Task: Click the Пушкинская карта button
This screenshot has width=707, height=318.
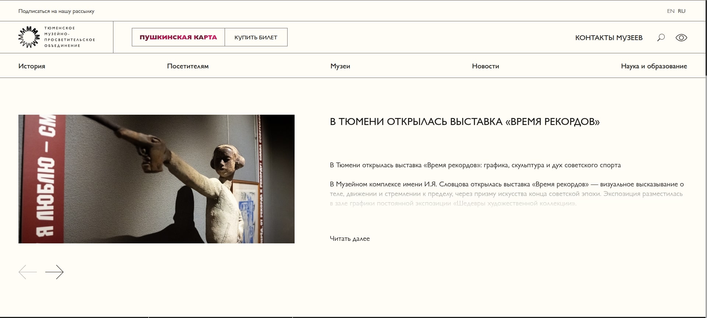Action: pos(178,37)
